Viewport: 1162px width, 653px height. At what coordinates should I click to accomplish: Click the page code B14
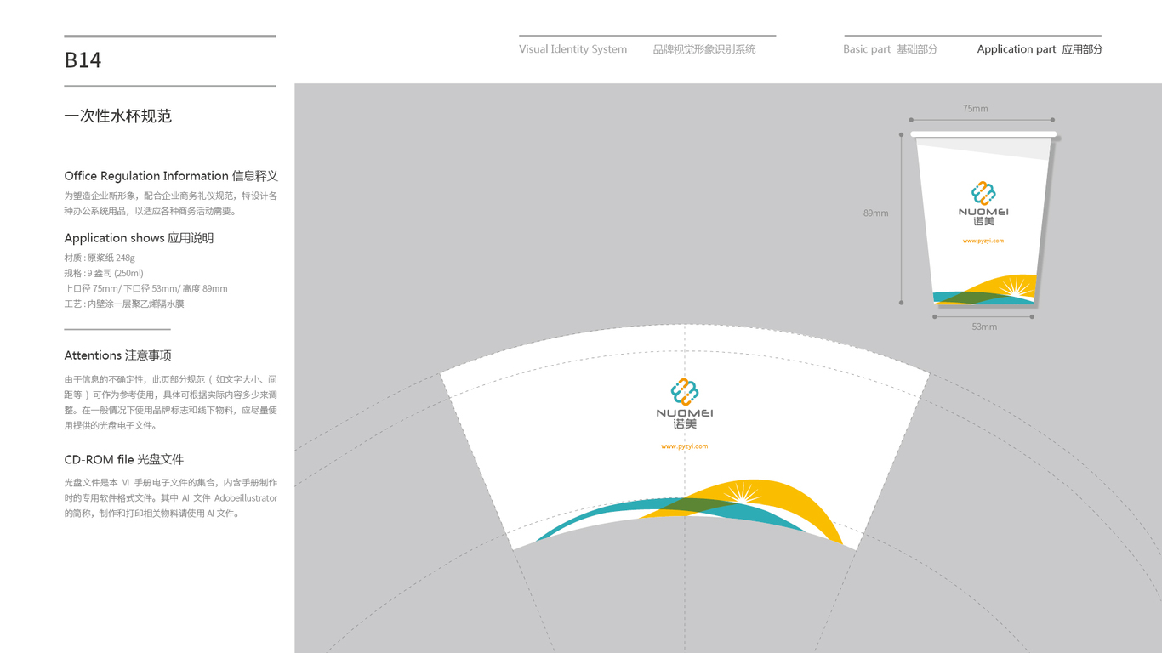[83, 60]
